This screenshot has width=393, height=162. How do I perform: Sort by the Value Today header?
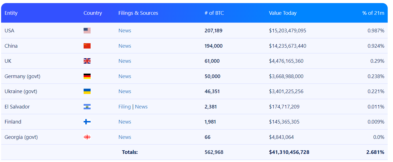283,13
